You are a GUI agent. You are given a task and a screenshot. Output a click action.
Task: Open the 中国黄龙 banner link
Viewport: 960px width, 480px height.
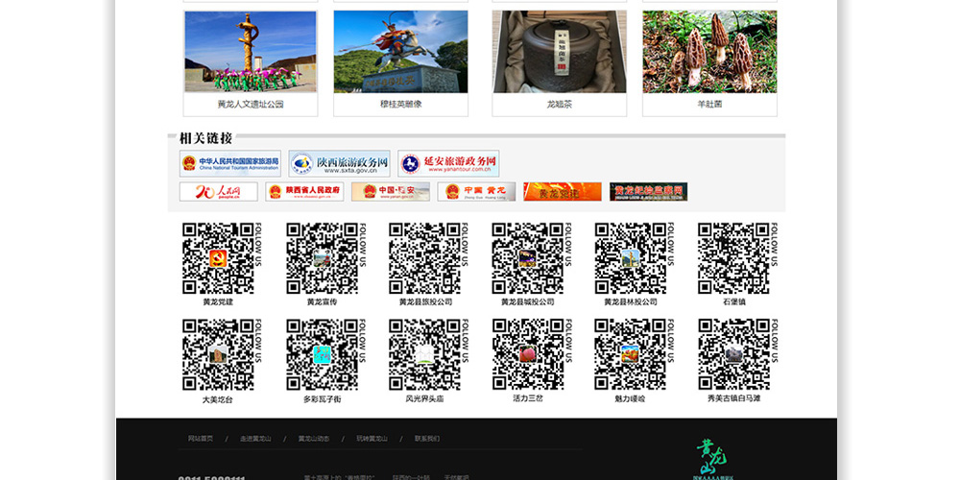pyautogui.click(x=476, y=192)
